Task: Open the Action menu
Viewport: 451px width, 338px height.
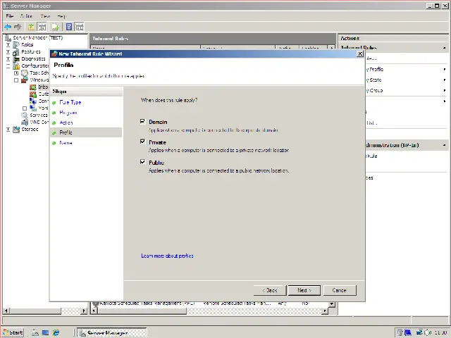Action: [x=26, y=15]
